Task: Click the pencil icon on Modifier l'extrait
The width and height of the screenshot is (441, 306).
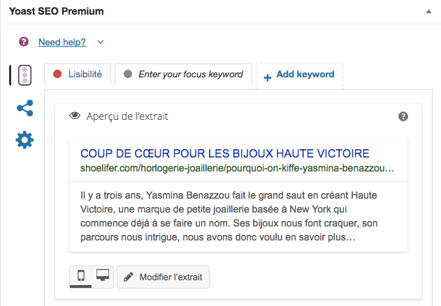Action: [x=129, y=277]
